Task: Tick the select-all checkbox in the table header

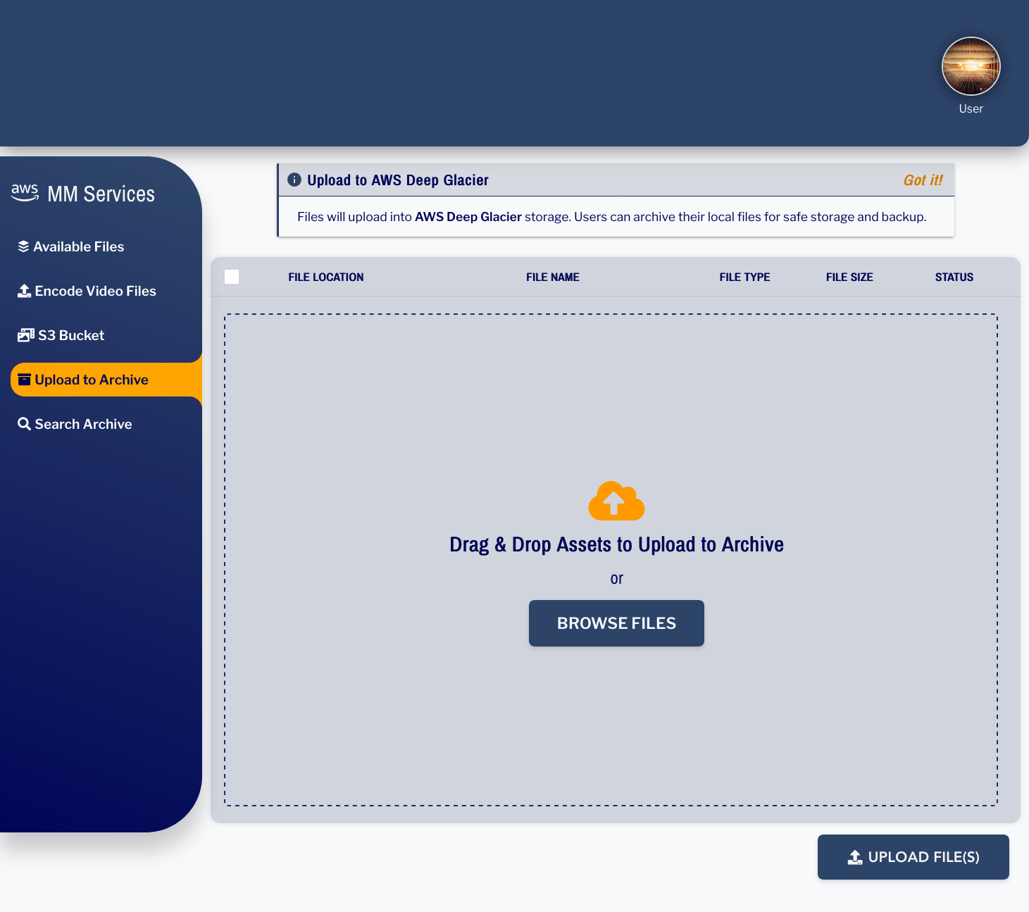Action: 232,277
